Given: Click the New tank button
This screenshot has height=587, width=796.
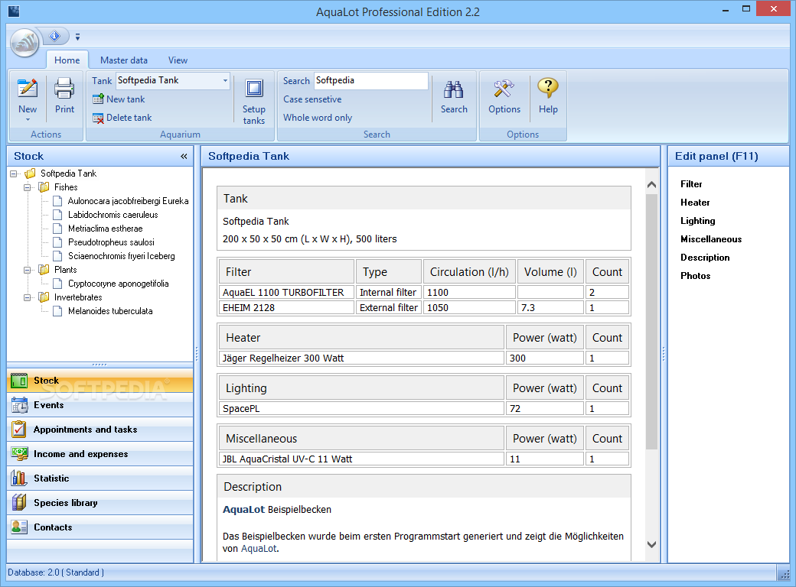Looking at the screenshot, I should pyautogui.click(x=119, y=99).
